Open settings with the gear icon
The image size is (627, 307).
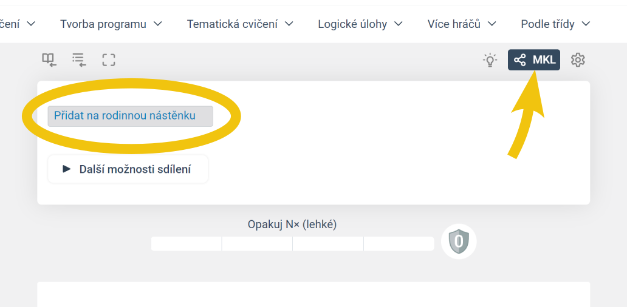click(x=578, y=60)
